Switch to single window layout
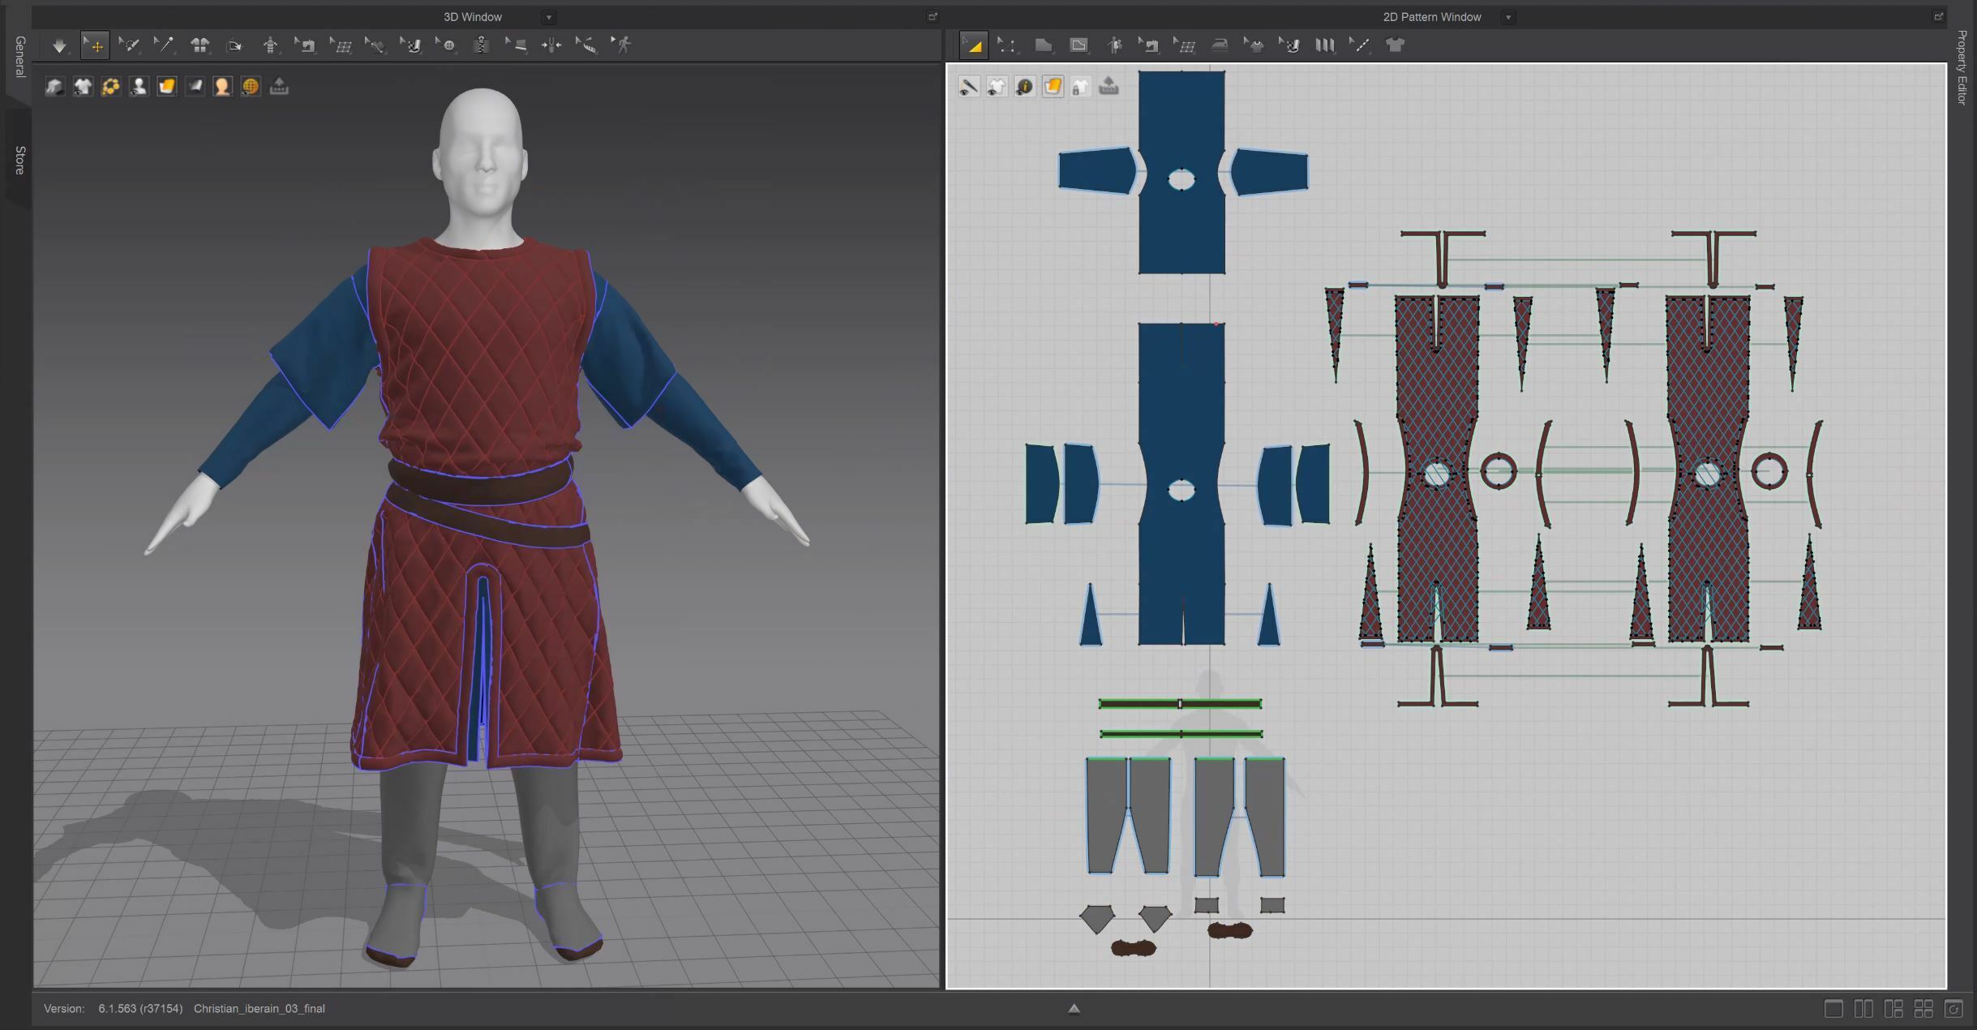 point(1833,1009)
